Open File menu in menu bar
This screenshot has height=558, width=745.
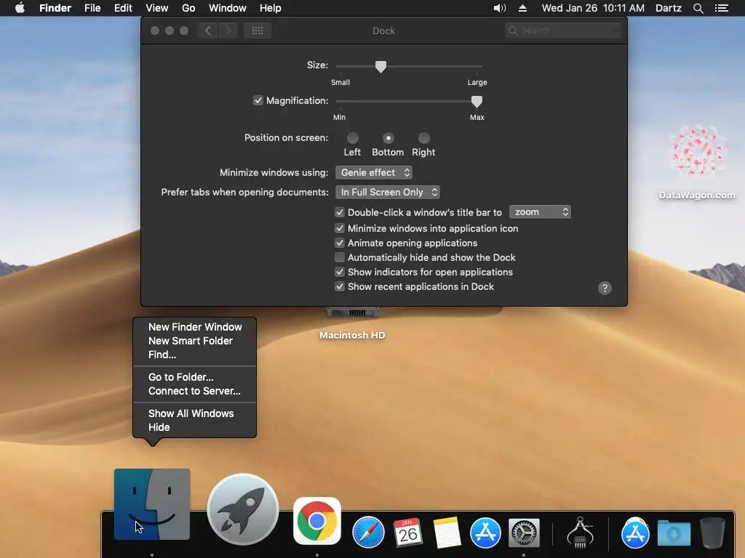coord(92,8)
